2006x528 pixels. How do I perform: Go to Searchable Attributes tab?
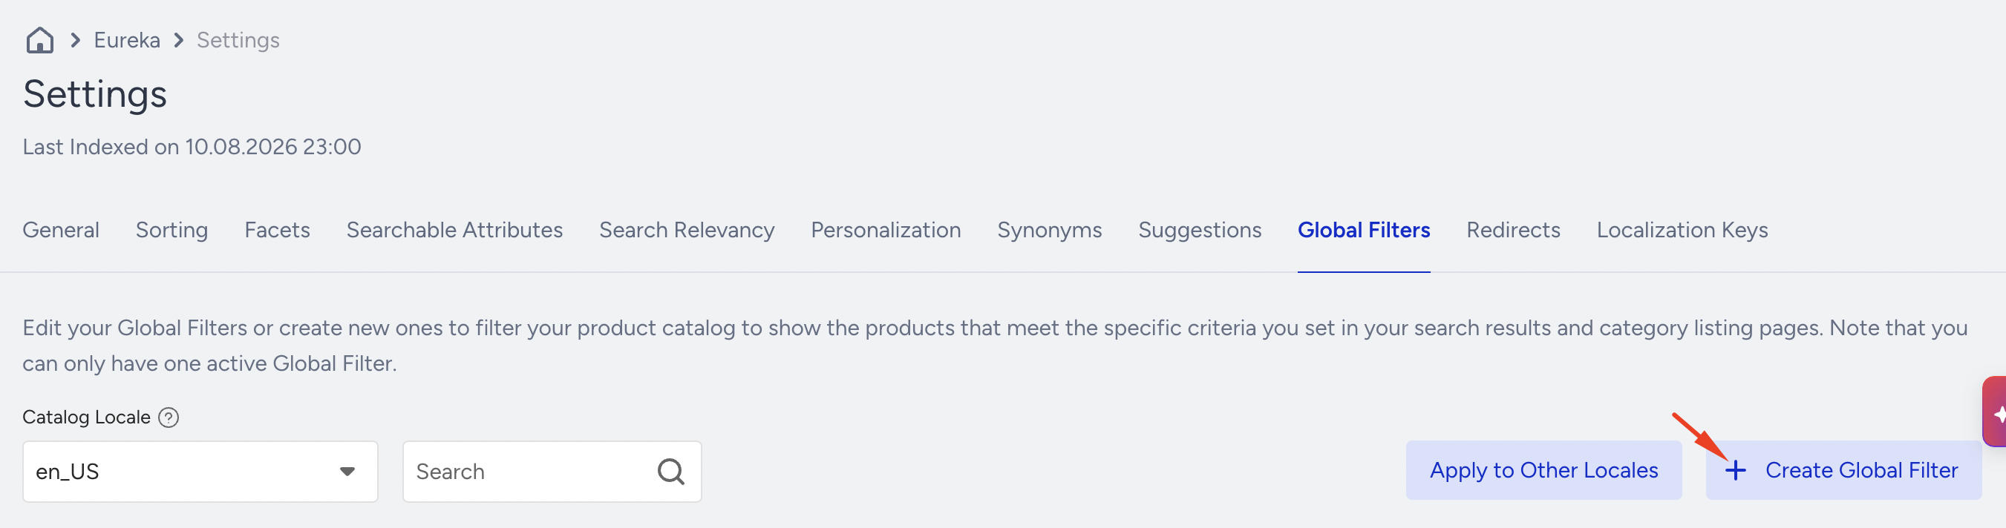(x=455, y=230)
